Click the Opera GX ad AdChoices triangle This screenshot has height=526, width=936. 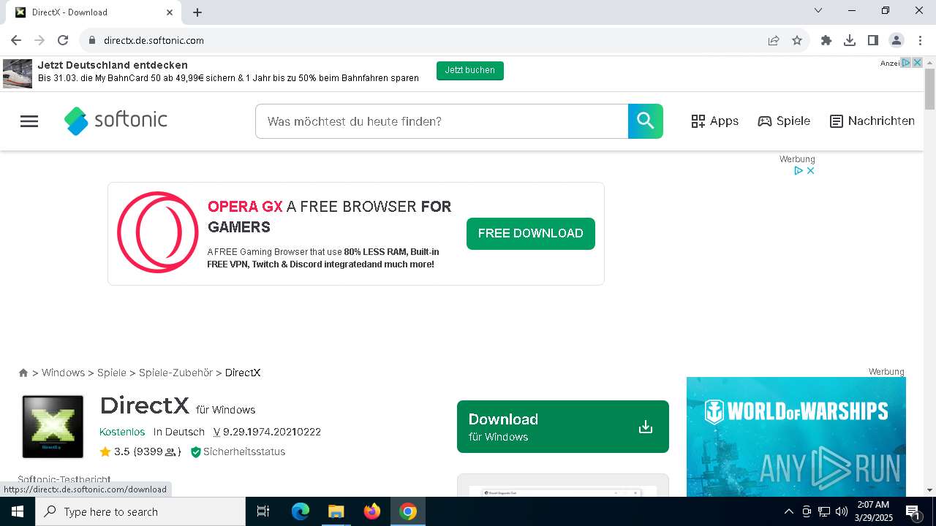pyautogui.click(x=799, y=170)
